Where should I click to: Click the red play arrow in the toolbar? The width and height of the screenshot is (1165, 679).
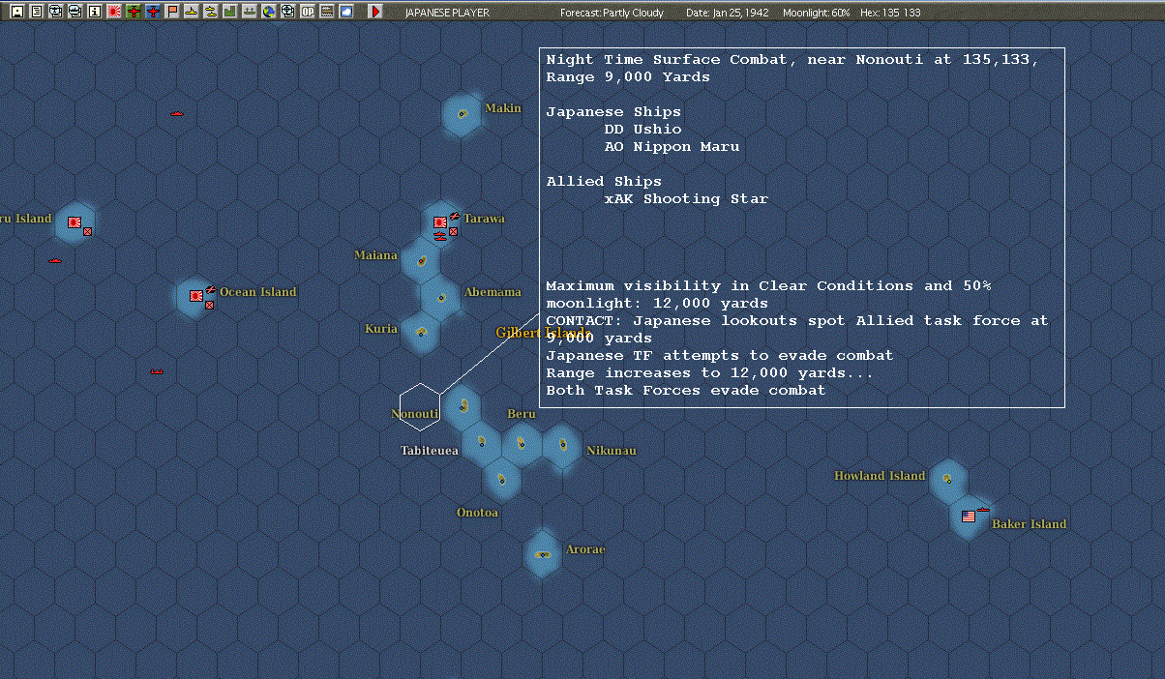pyautogui.click(x=376, y=12)
